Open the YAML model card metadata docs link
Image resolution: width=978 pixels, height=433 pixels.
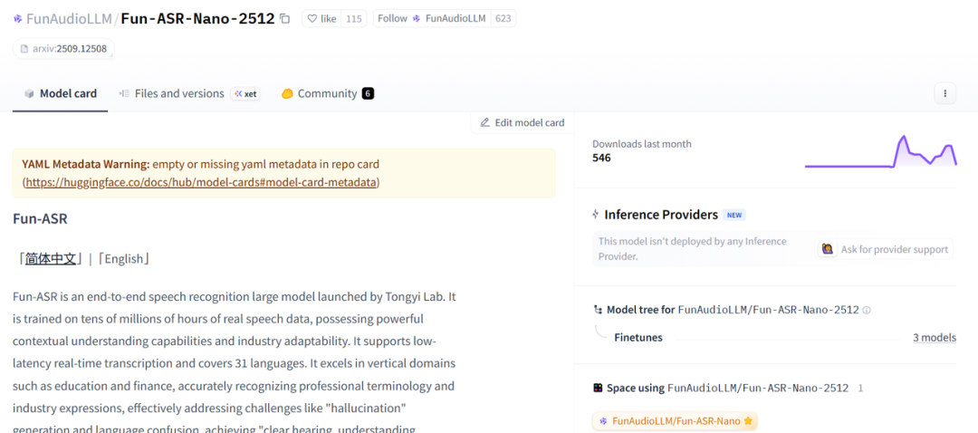[201, 182]
